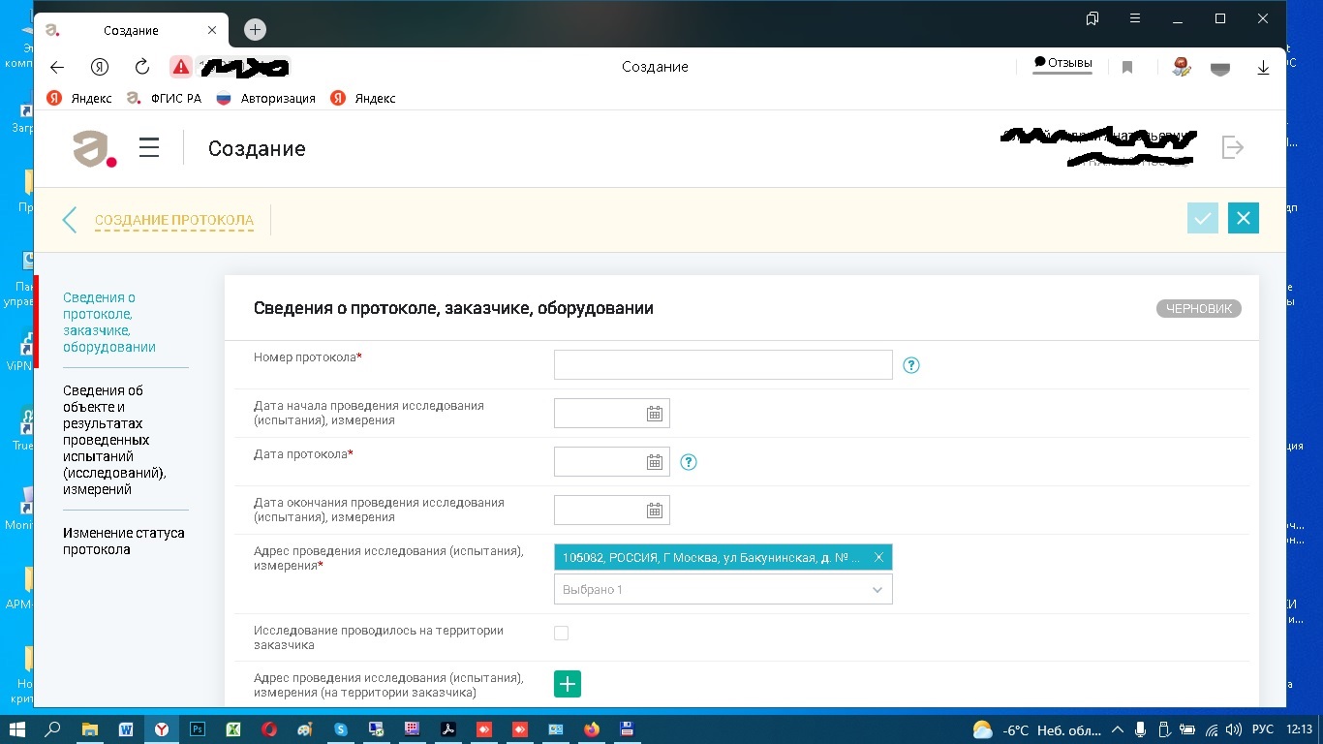Open Excel from the taskbar
This screenshot has height=744, width=1323.
tap(233, 729)
